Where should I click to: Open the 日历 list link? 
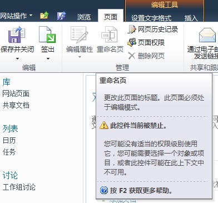pos(9,140)
